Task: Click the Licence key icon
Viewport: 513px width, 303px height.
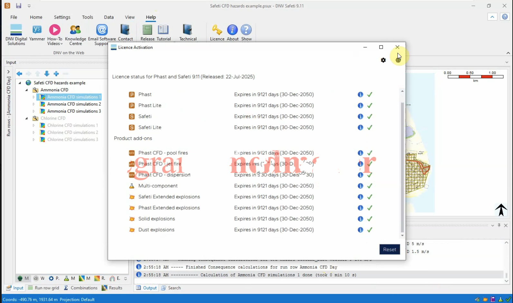Action: (x=217, y=30)
